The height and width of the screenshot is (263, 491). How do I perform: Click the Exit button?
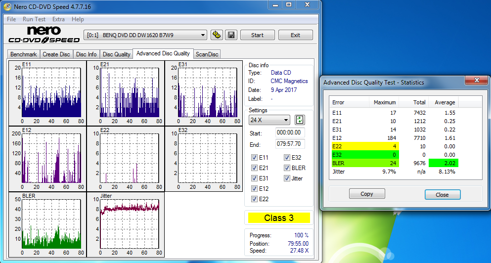point(295,35)
